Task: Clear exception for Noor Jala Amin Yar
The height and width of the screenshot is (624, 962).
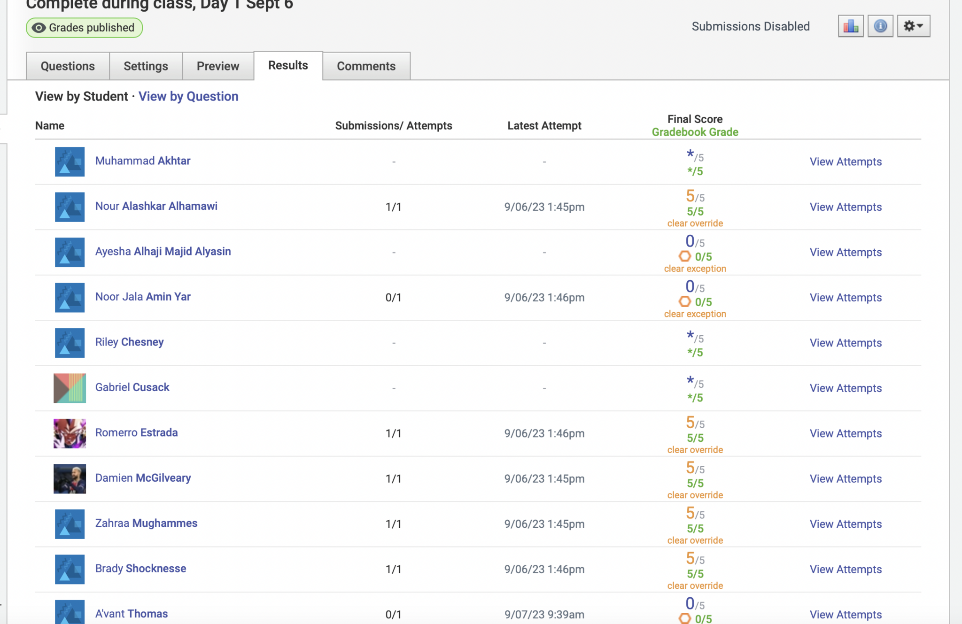Action: tap(694, 314)
